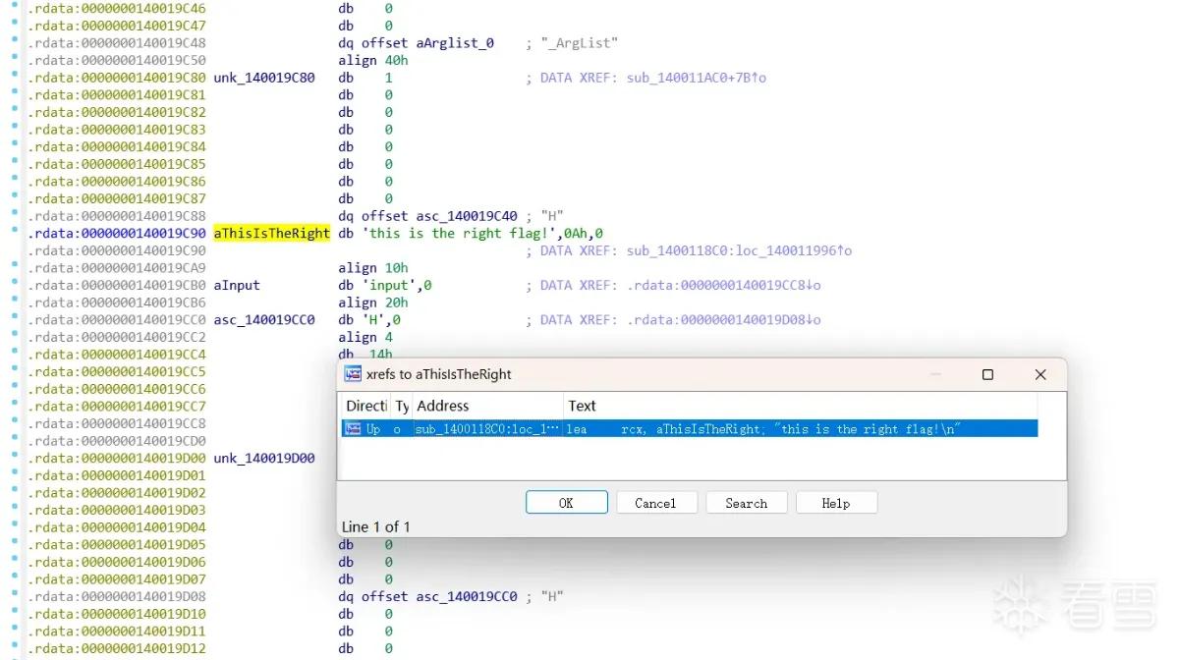Click the Search button in xrefs dialog
Viewport: 1179px width, 660px height.
[747, 503]
